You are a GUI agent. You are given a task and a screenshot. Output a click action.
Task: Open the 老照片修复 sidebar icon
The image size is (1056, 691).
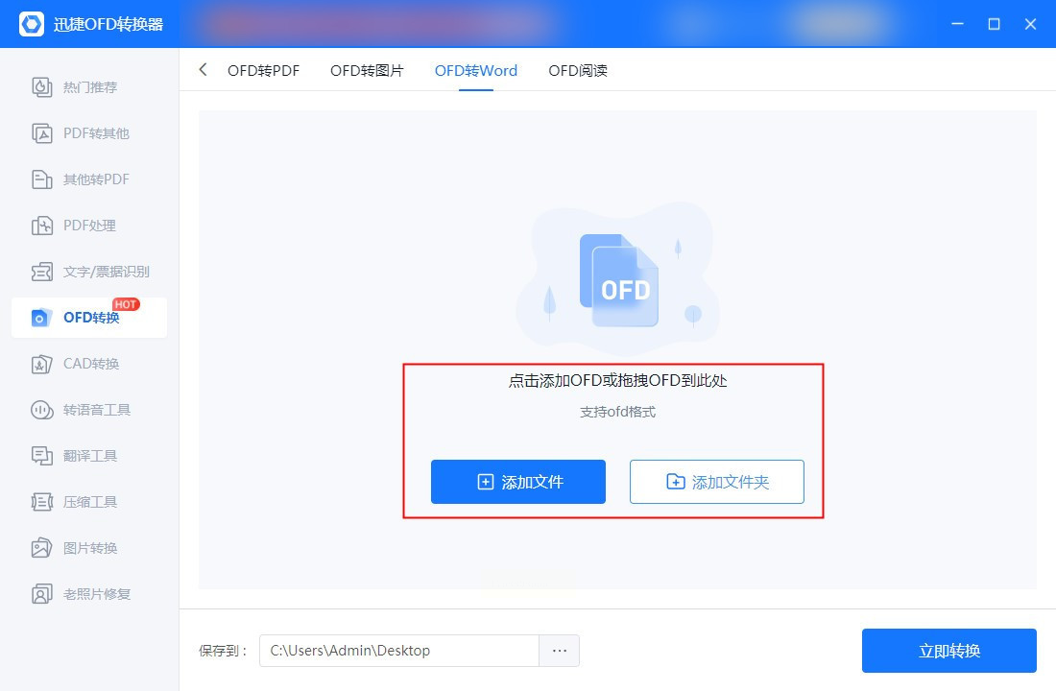tap(41, 594)
